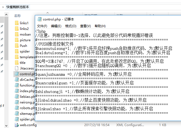This screenshot has width=181, height=128.
Task: Select the index.php file icon
Action: [x=17, y=91]
